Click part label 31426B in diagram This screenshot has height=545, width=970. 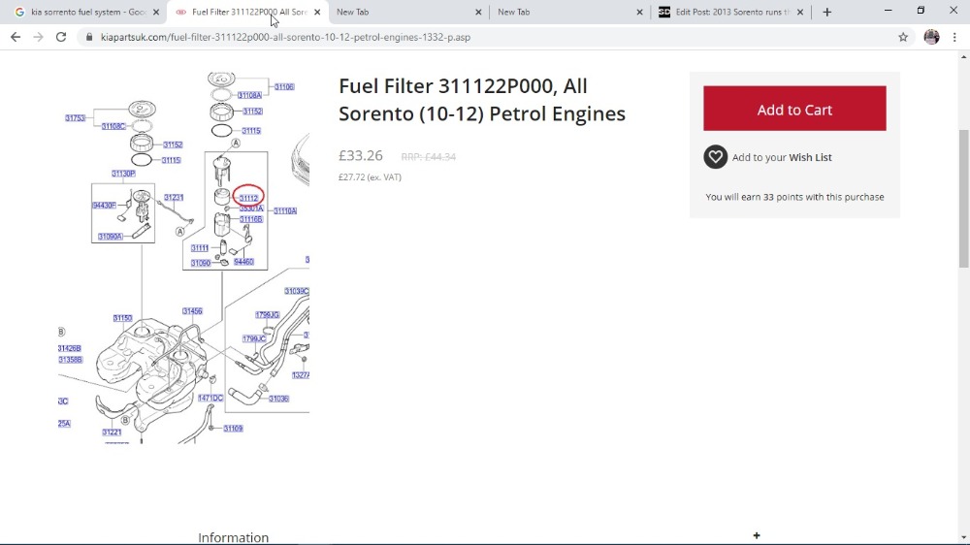coord(70,348)
